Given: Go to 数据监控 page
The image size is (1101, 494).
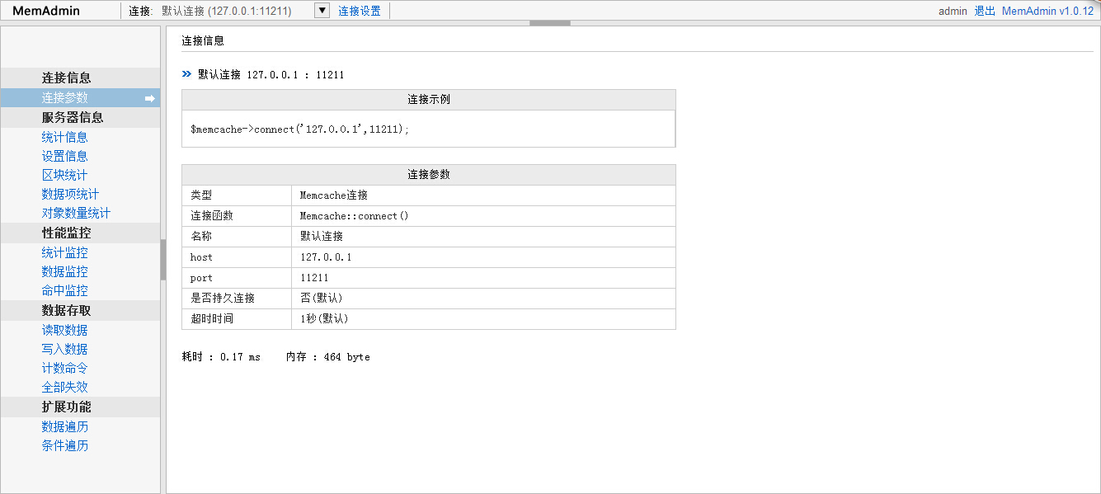Looking at the screenshot, I should click(64, 271).
